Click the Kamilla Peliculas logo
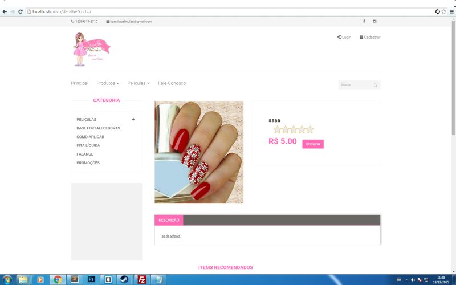The height and width of the screenshot is (285, 456). click(91, 50)
